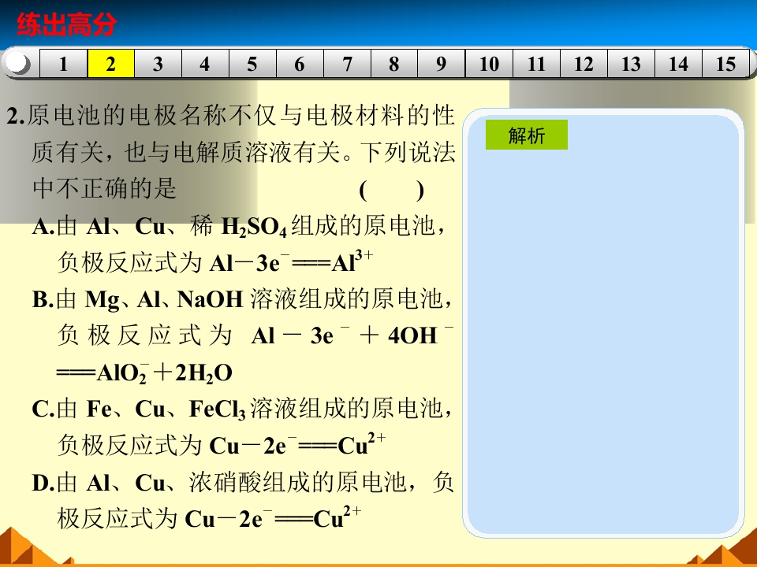Click the round knob left of the number bar
Viewport: 757px width, 567px height.
20,64
